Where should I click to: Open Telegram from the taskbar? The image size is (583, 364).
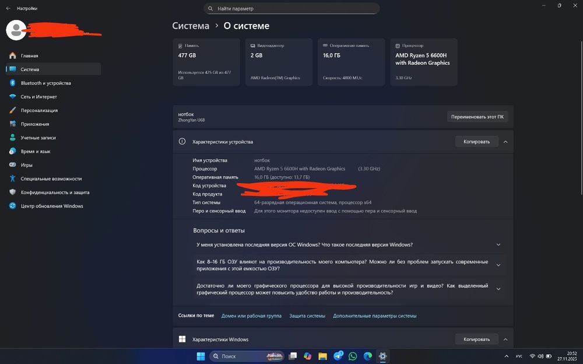(338, 356)
